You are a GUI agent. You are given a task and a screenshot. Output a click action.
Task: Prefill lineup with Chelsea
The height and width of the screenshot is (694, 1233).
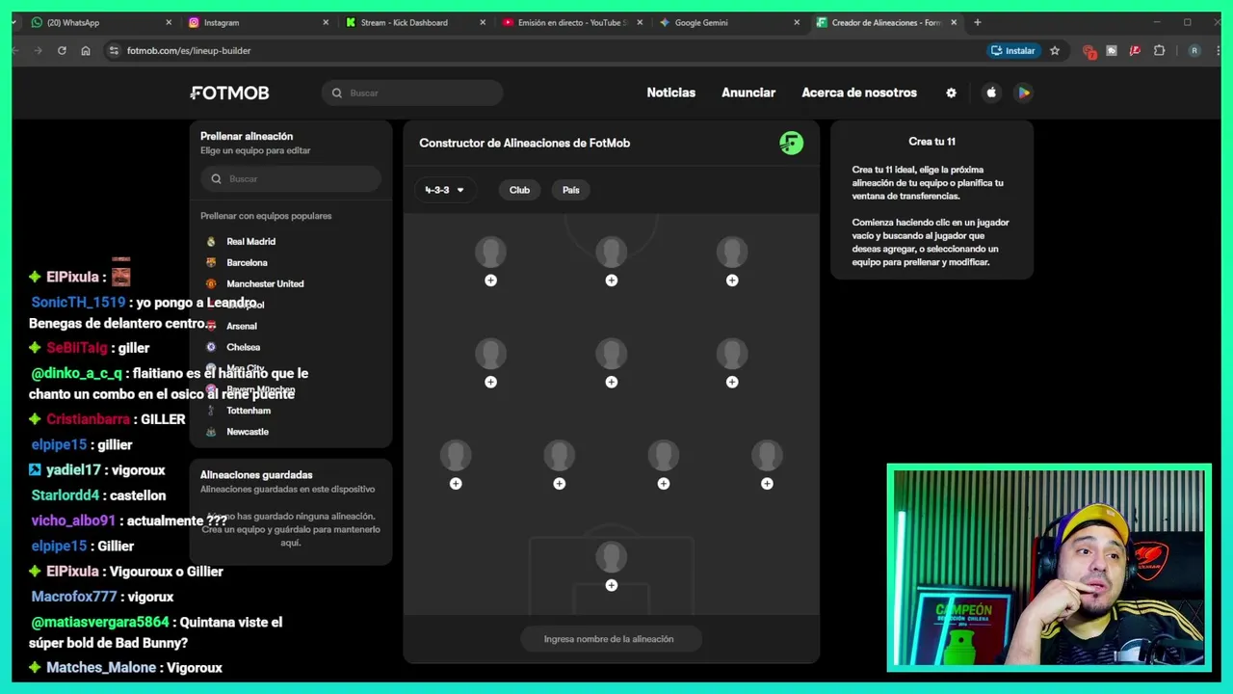point(291,347)
